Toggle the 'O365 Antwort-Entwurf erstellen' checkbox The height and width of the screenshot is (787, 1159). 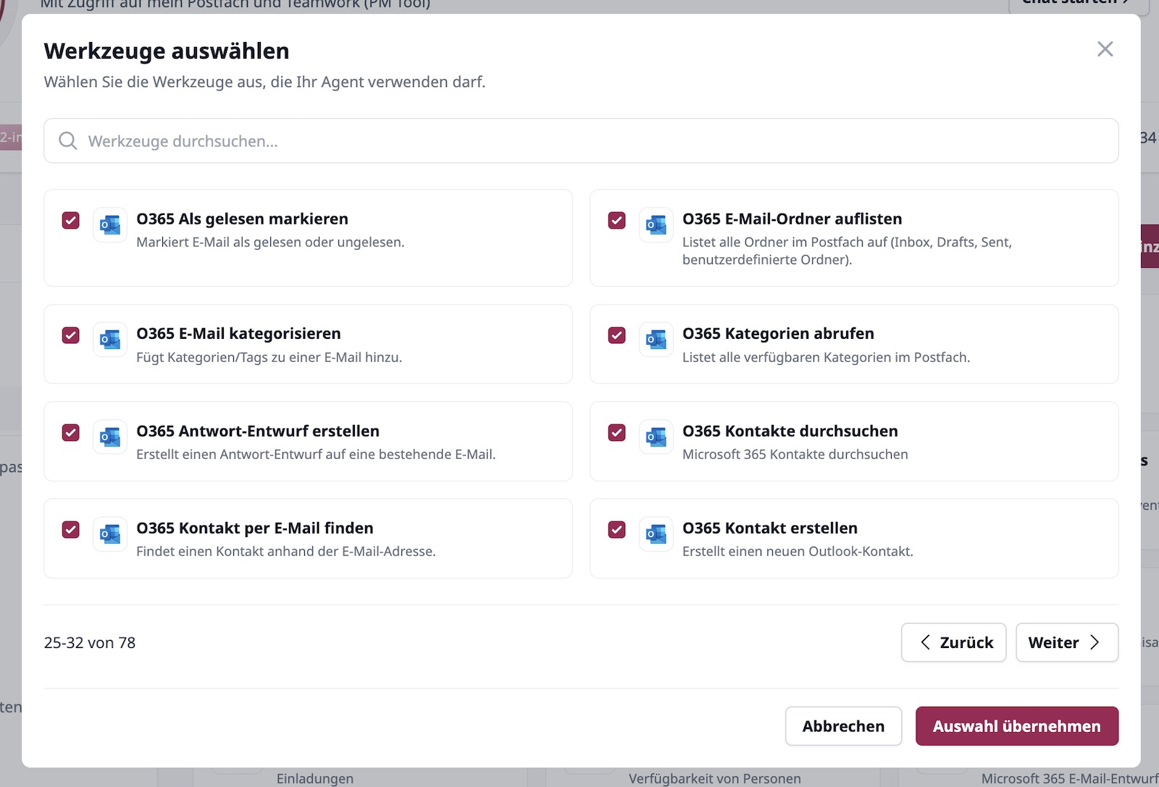pyautogui.click(x=70, y=432)
